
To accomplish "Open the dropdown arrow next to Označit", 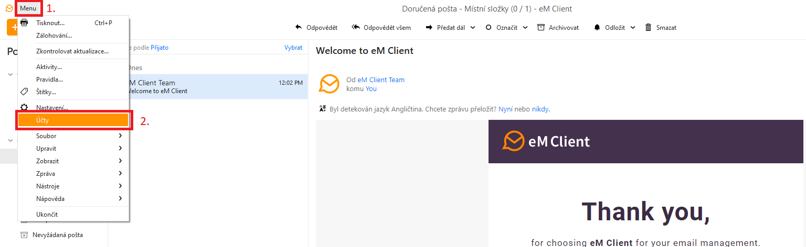I will 525,28.
